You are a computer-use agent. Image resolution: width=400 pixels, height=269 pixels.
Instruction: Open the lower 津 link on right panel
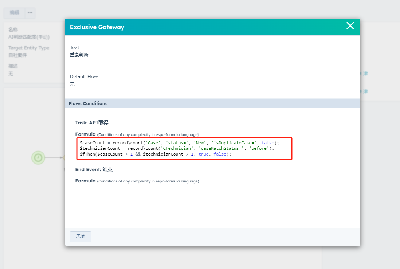coord(365,92)
